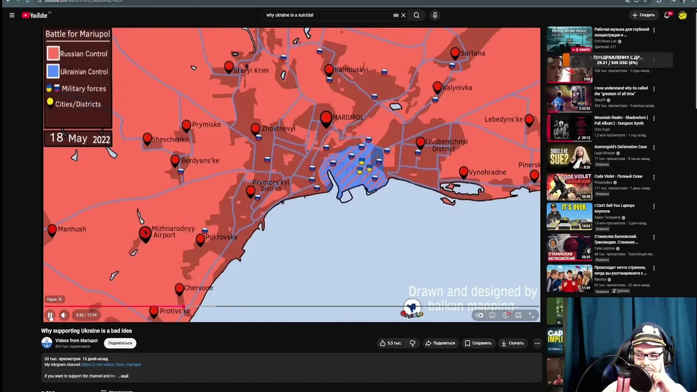Open options for 'greatest of all time' video
Viewport: 697px width, 392px height.
(x=654, y=89)
